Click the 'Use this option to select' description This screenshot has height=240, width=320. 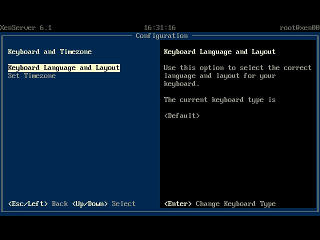[x=238, y=75]
